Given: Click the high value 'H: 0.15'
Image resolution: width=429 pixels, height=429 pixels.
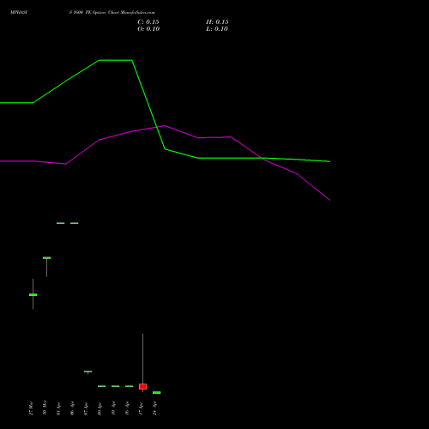Looking at the screenshot, I should point(217,22).
